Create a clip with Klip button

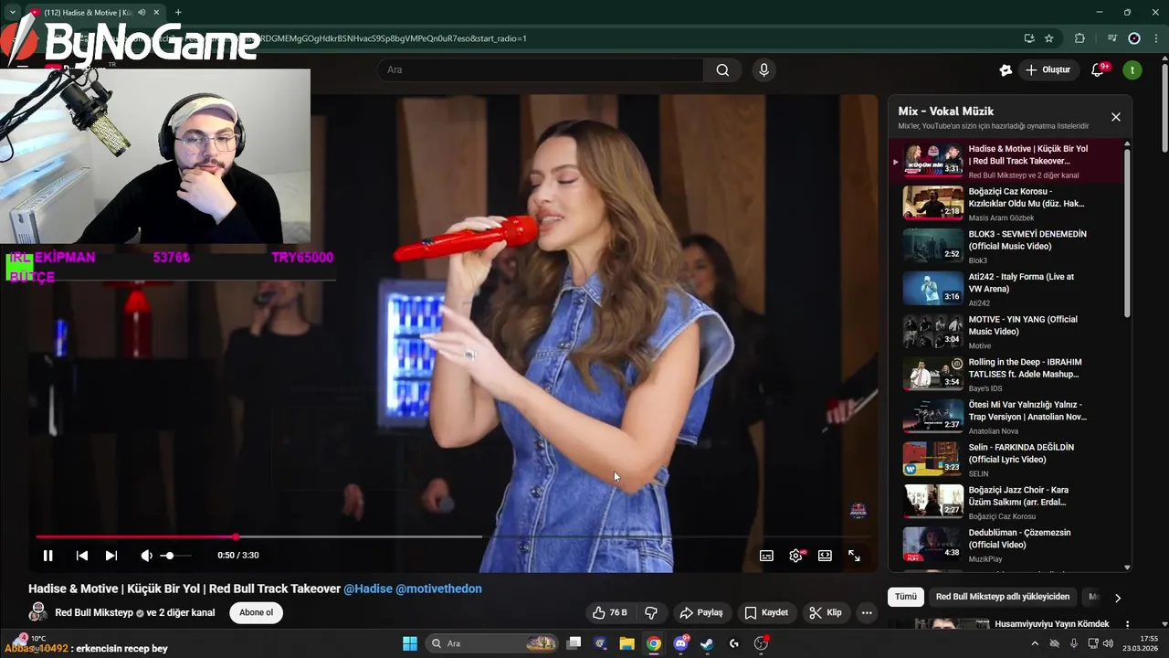826,612
